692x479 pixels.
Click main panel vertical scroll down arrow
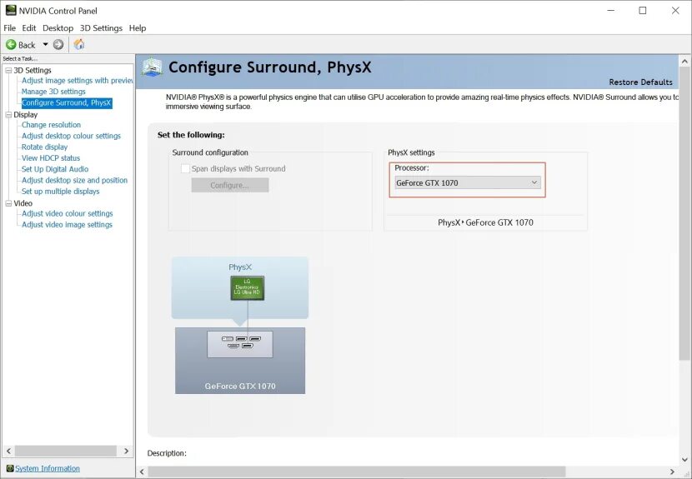coord(684,460)
